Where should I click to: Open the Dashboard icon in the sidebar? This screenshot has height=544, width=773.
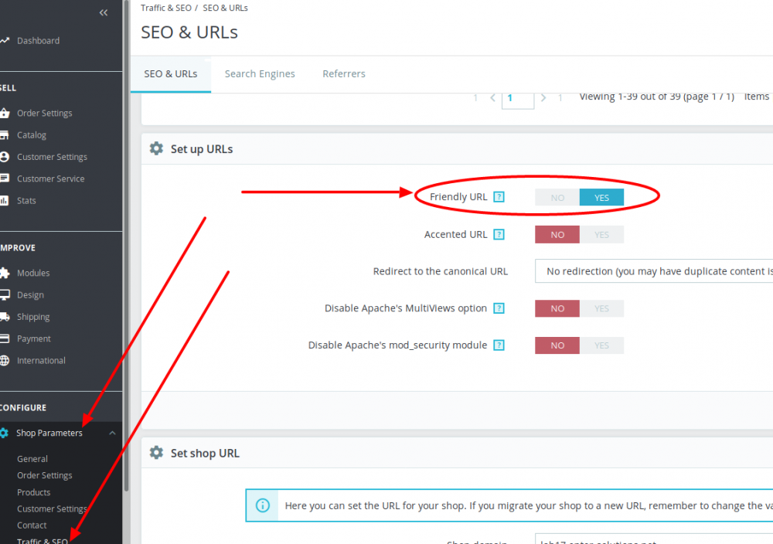pyautogui.click(x=5, y=41)
